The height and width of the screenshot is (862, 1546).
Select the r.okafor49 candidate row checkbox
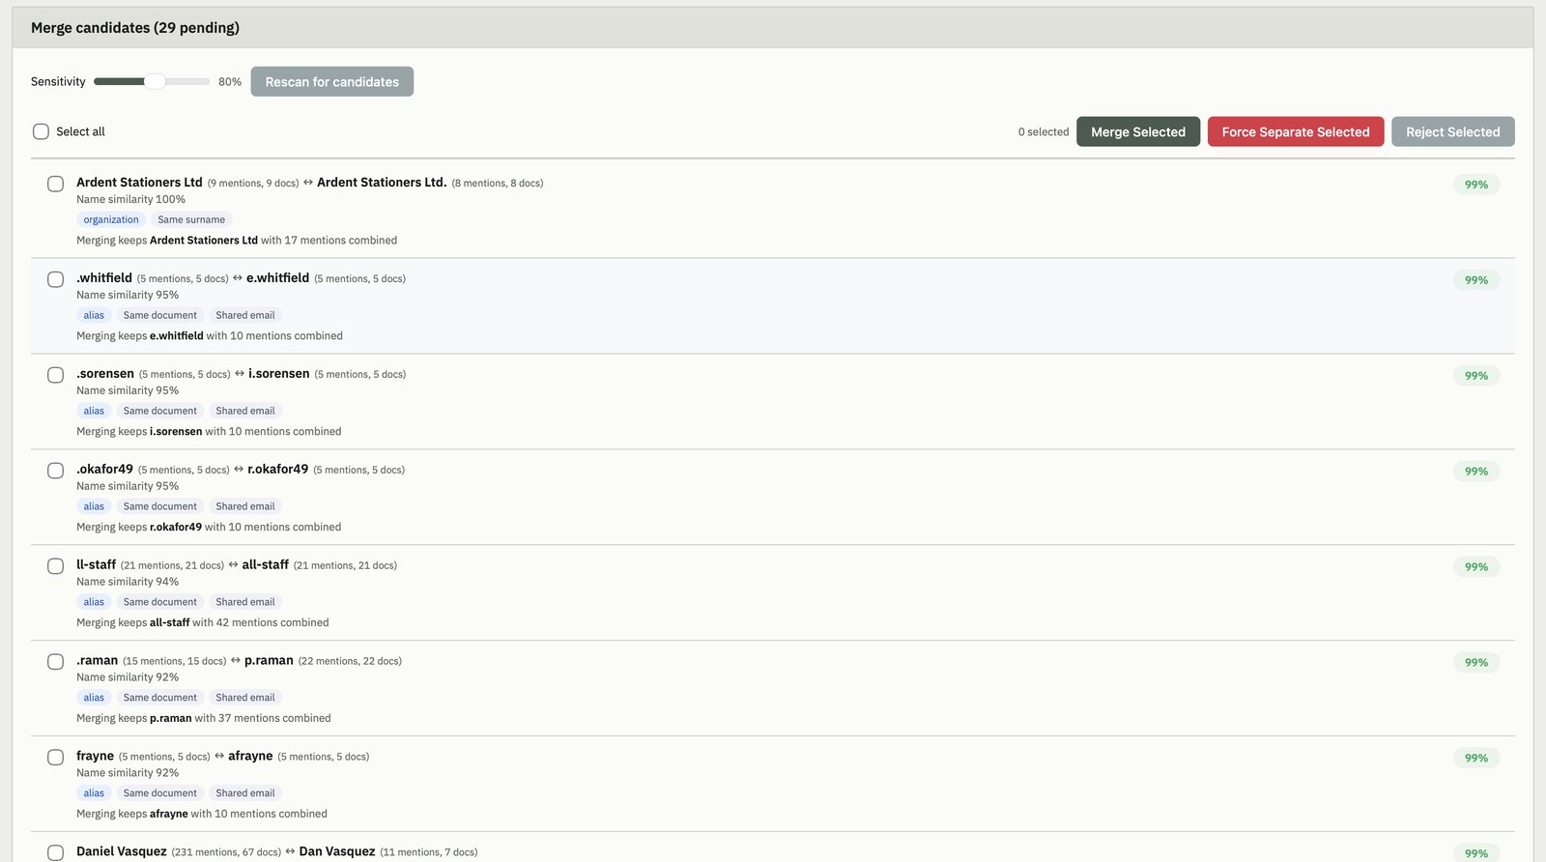point(56,471)
